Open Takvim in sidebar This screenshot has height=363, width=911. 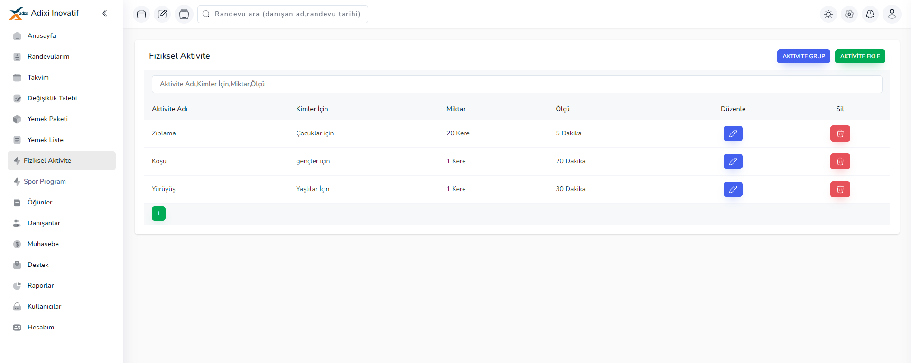[62, 78]
